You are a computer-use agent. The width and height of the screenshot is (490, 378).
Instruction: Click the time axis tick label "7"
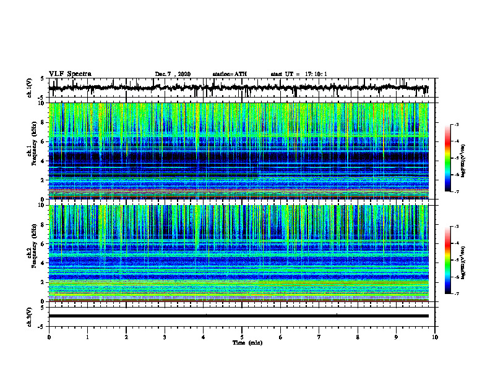[319, 337]
